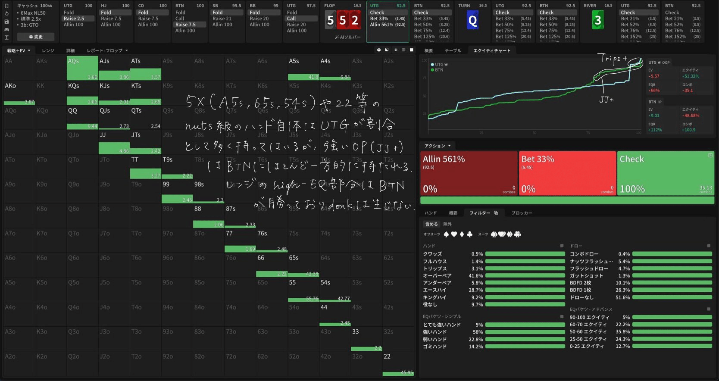Click the bookmark icon in left sidebar

click(6, 6)
